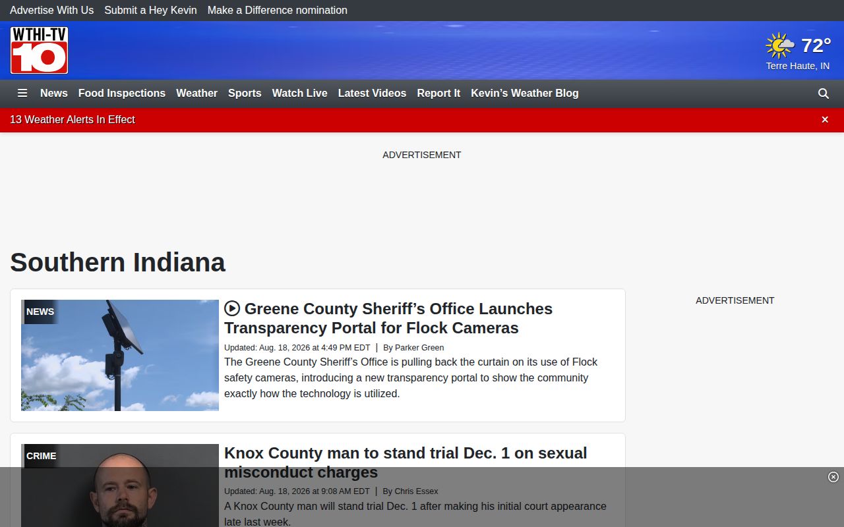The width and height of the screenshot is (844, 527).
Task: View the 13 Weather Alerts In Effect
Action: 73,120
